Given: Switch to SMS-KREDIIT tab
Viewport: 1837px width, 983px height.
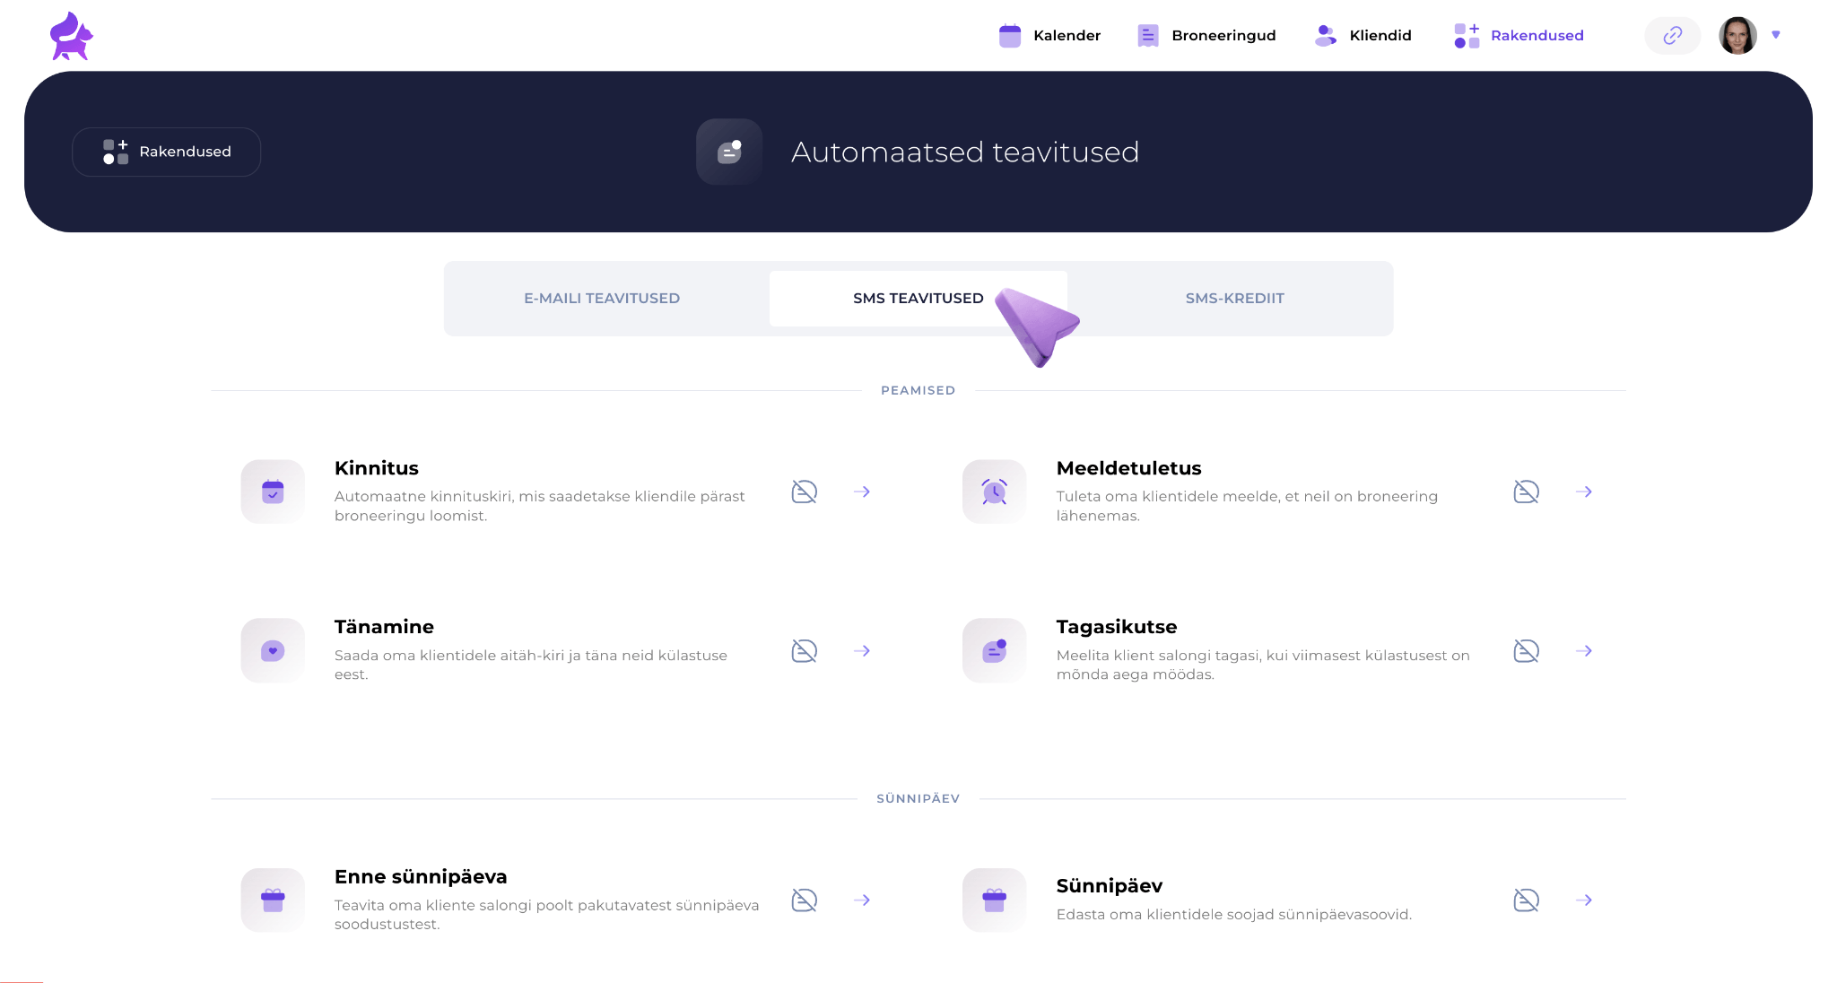Looking at the screenshot, I should point(1234,299).
